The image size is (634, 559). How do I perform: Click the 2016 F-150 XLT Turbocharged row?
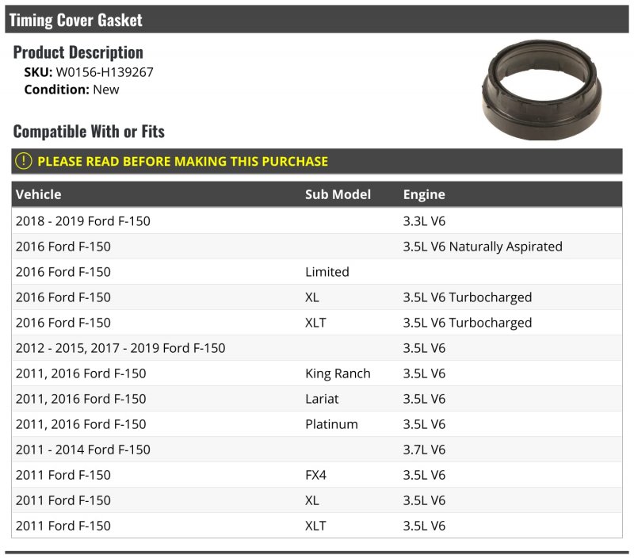[317, 323]
